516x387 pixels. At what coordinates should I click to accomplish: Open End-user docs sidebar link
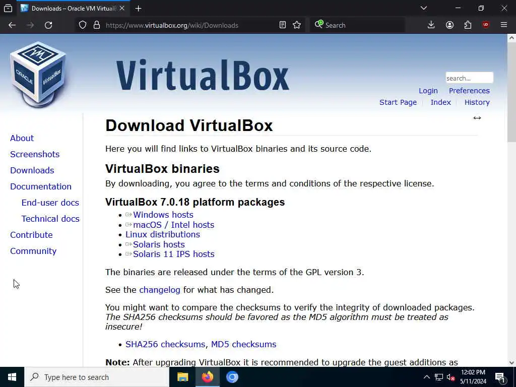click(50, 203)
